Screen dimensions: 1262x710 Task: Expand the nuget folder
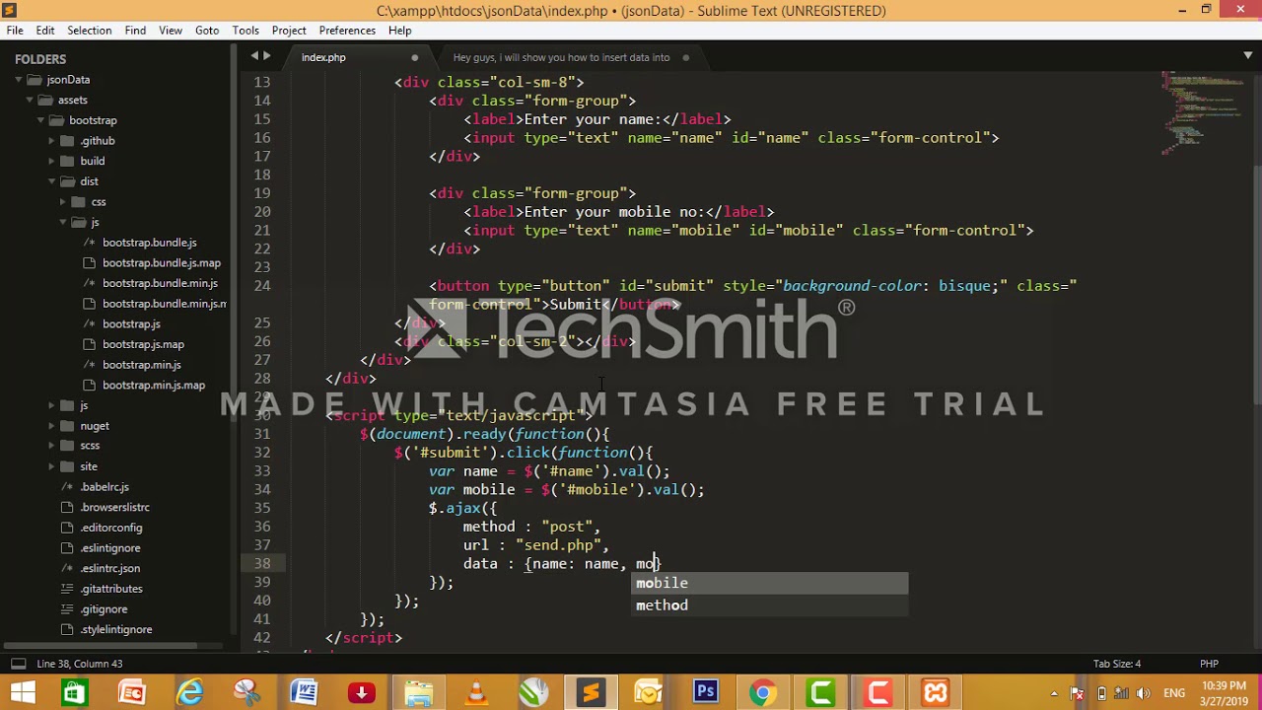click(51, 426)
